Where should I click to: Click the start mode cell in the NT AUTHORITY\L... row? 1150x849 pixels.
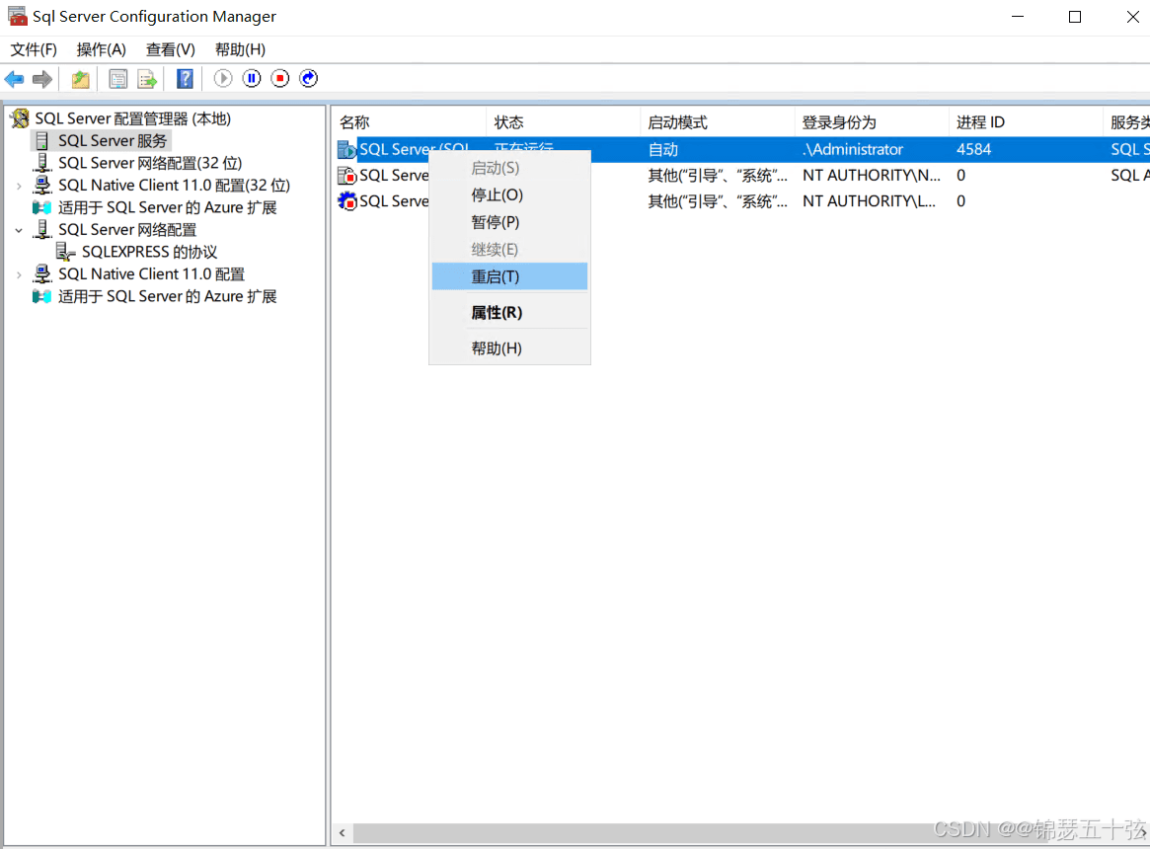click(718, 201)
